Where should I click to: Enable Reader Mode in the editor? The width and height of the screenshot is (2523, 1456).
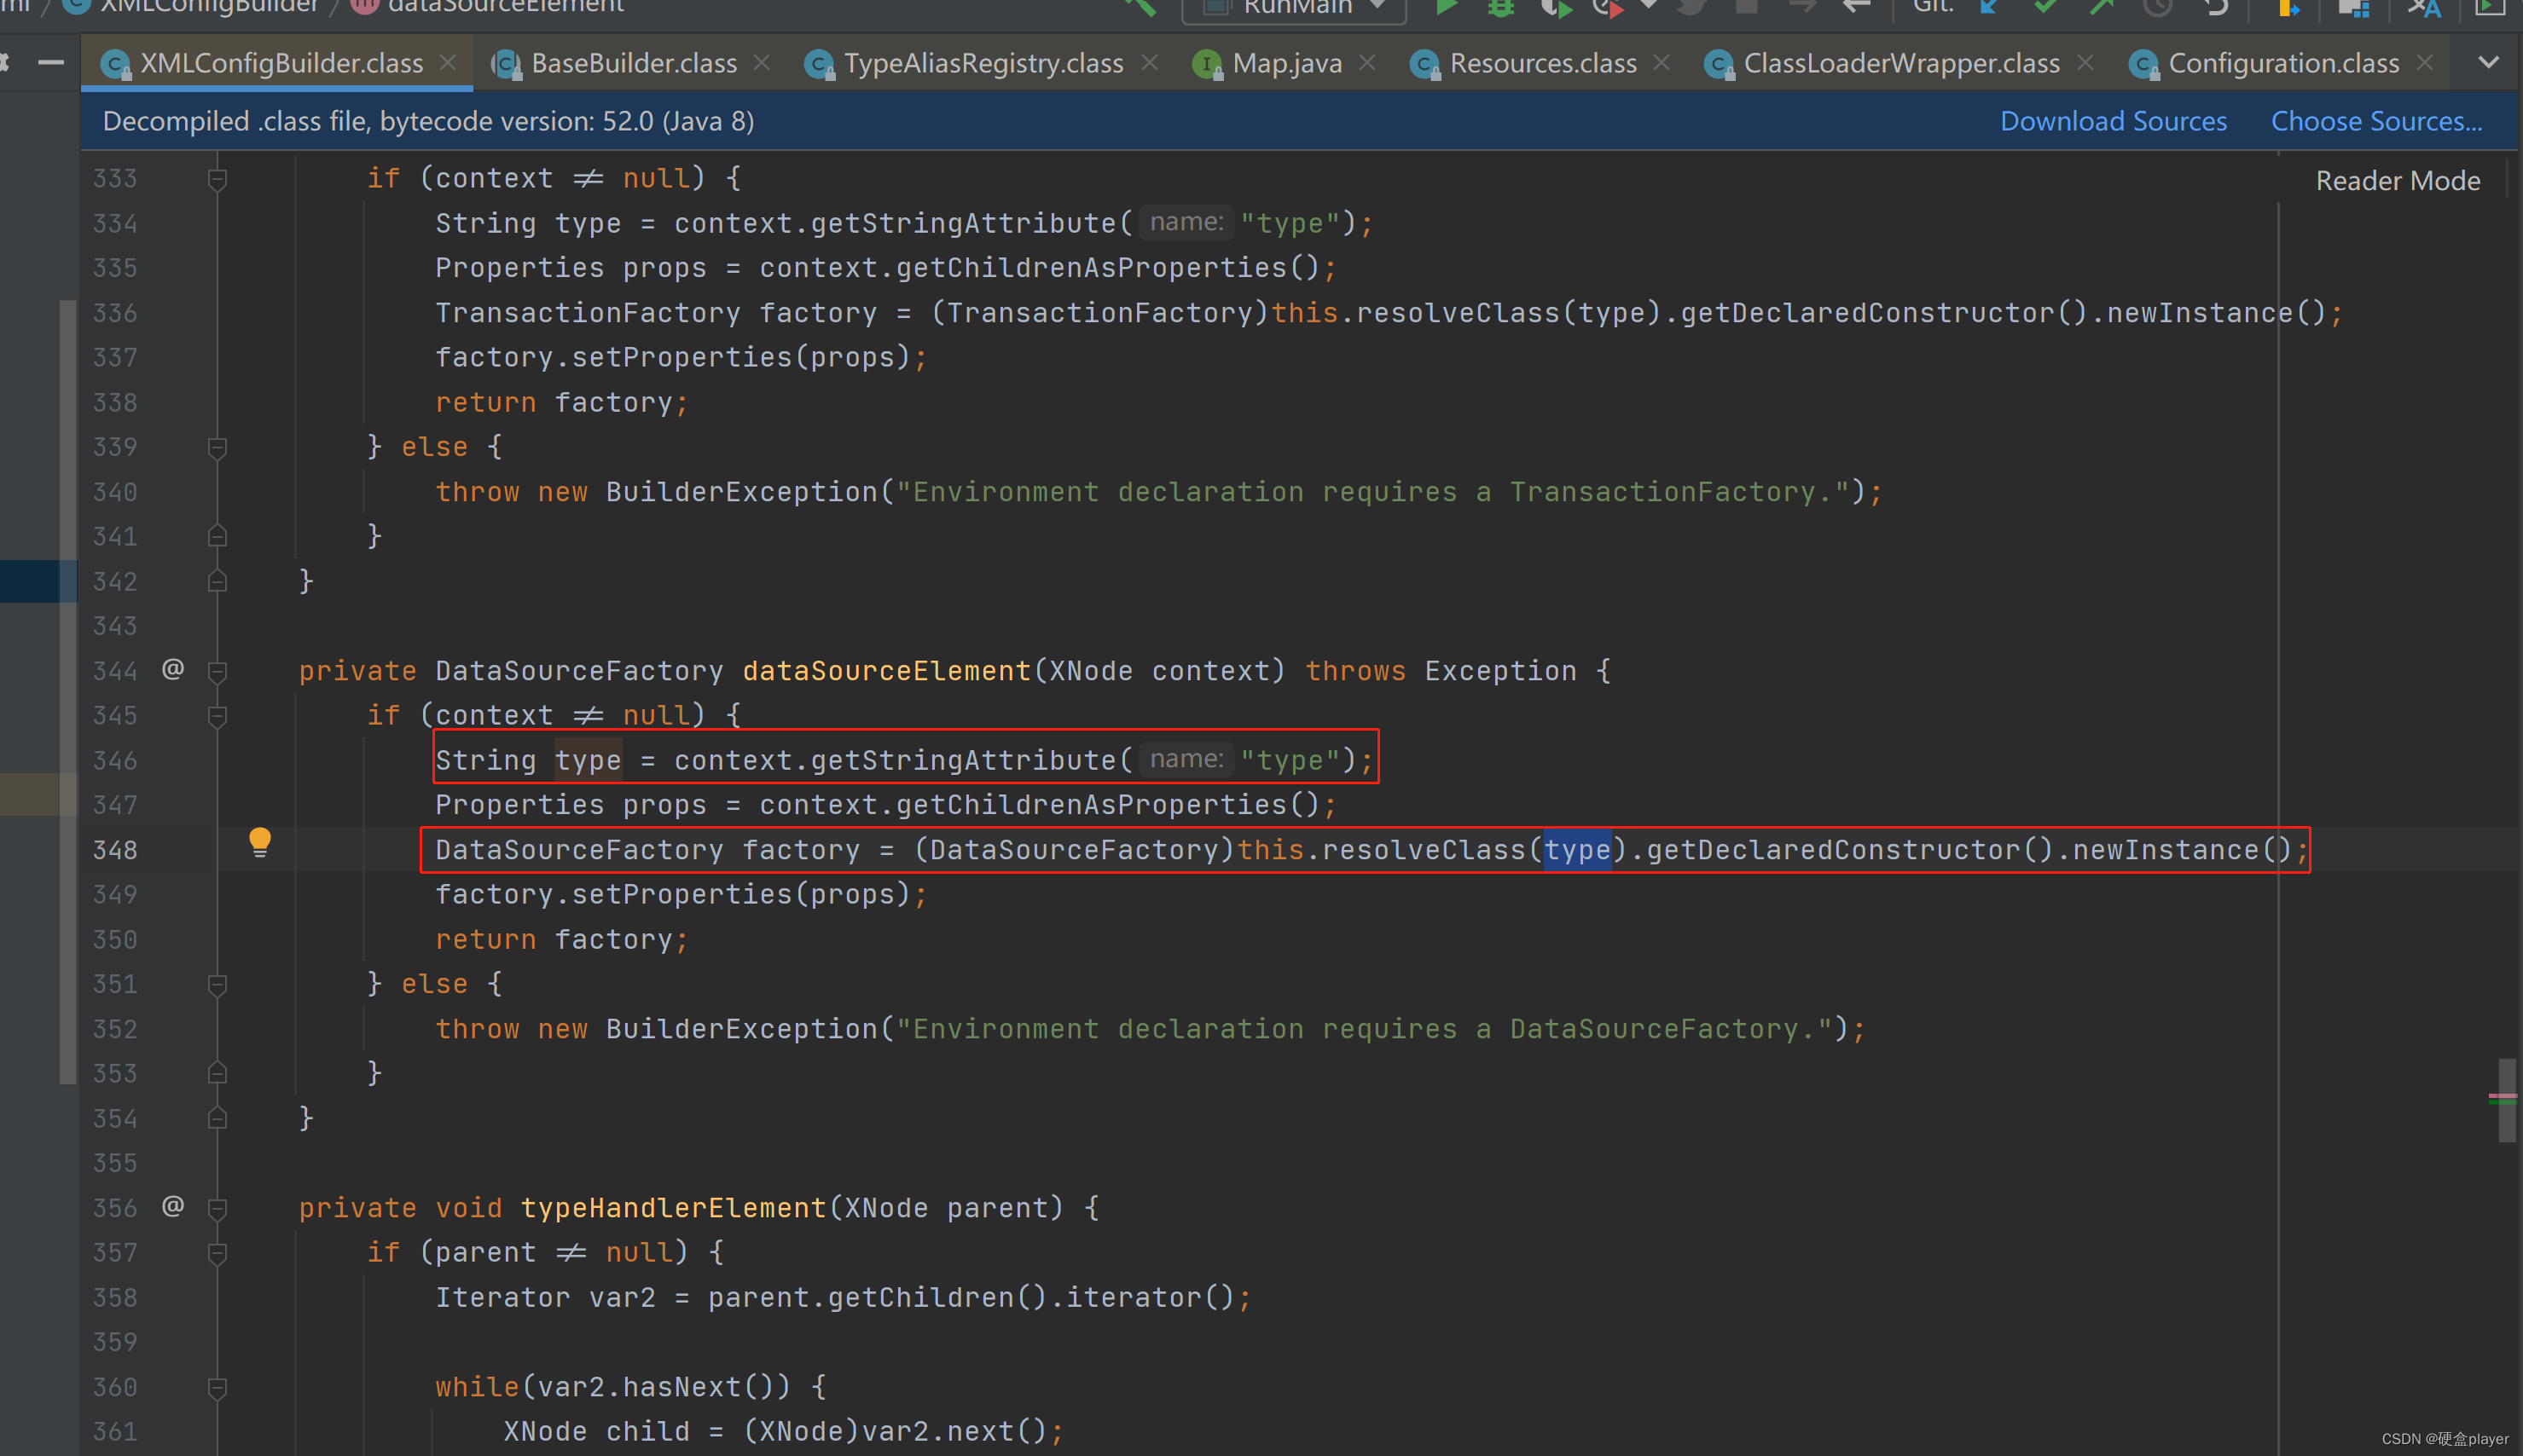coord(2397,181)
